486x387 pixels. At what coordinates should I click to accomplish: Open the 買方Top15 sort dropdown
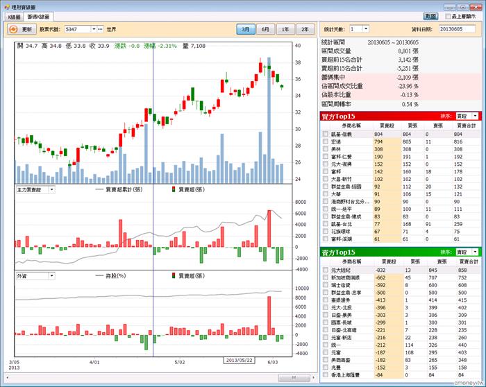pos(476,116)
